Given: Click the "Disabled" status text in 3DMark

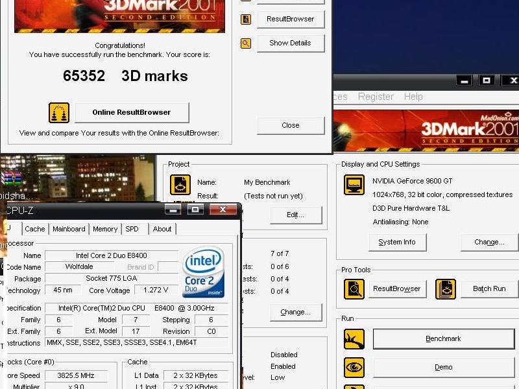Looking at the screenshot, I should pos(284,355).
